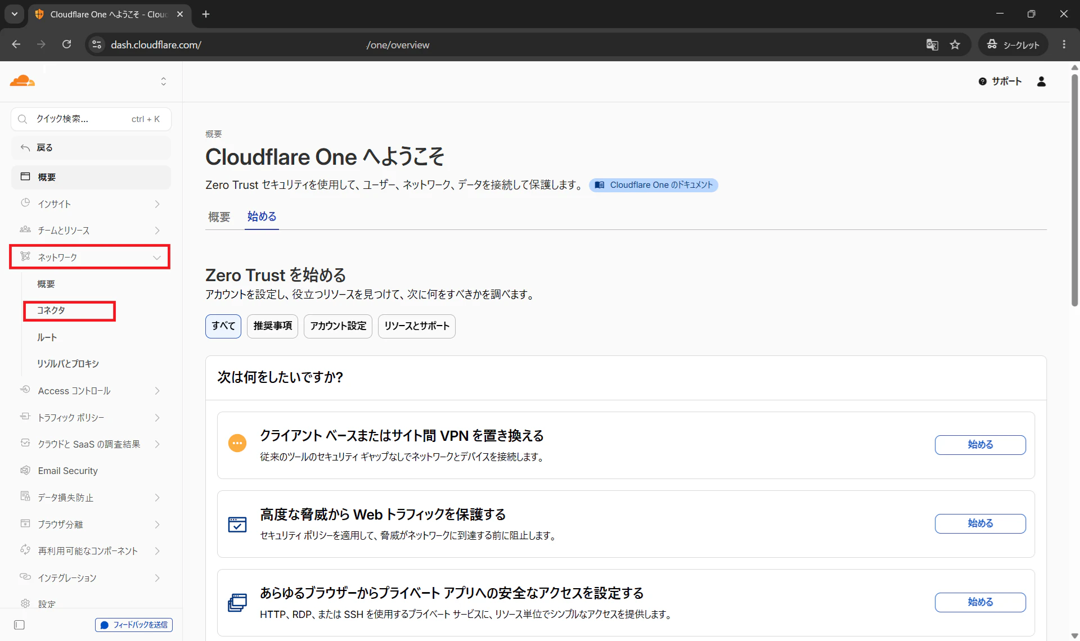The image size is (1080, 641).
Task: Expand the チームとリソース chevron
Action: click(x=157, y=231)
